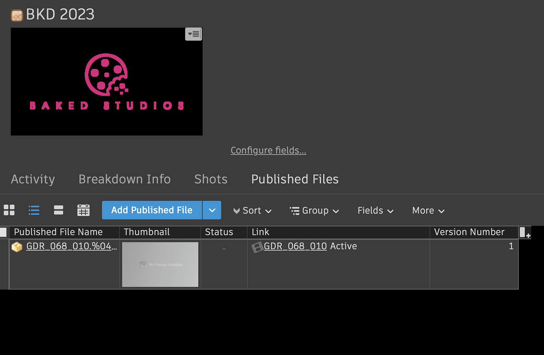Click the Add Published File button
This screenshot has width=544, height=355.
pos(152,210)
